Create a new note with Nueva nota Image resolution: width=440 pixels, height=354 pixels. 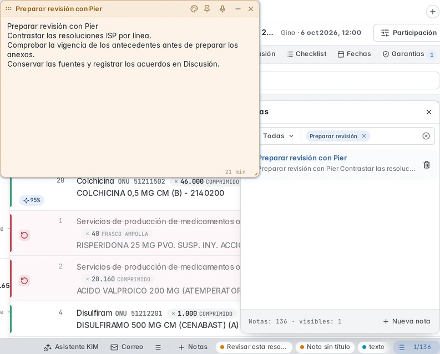click(x=407, y=321)
